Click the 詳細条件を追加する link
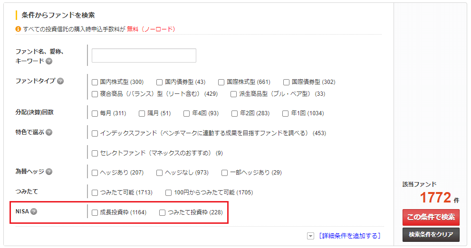Image resolution: width=471 pixels, height=248 pixels. click(x=350, y=236)
